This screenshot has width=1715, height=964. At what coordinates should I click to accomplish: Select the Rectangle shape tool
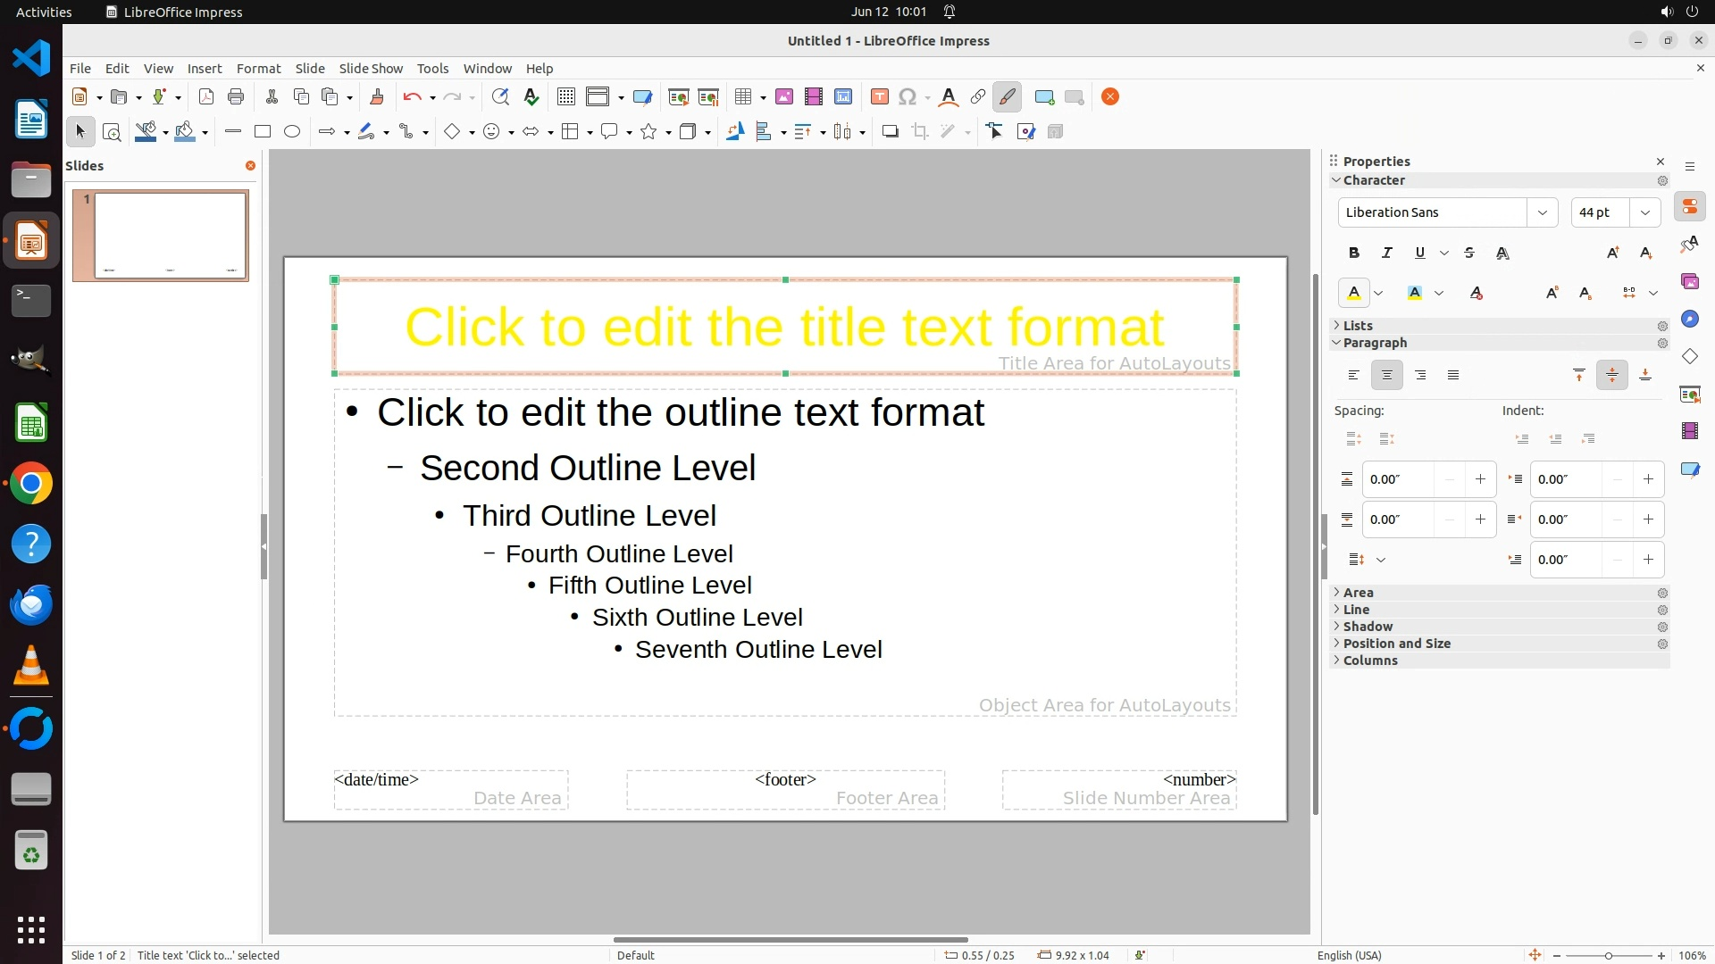click(x=262, y=132)
